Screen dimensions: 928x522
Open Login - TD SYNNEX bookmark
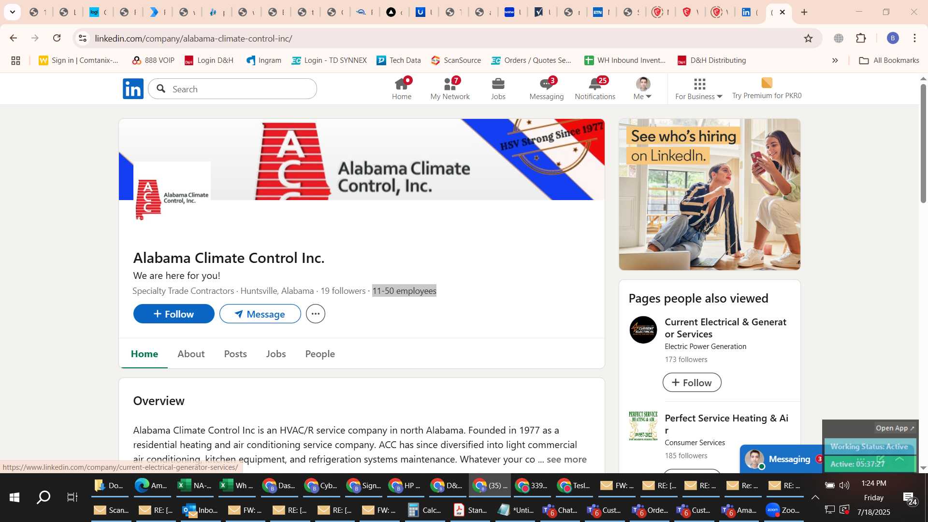click(329, 60)
